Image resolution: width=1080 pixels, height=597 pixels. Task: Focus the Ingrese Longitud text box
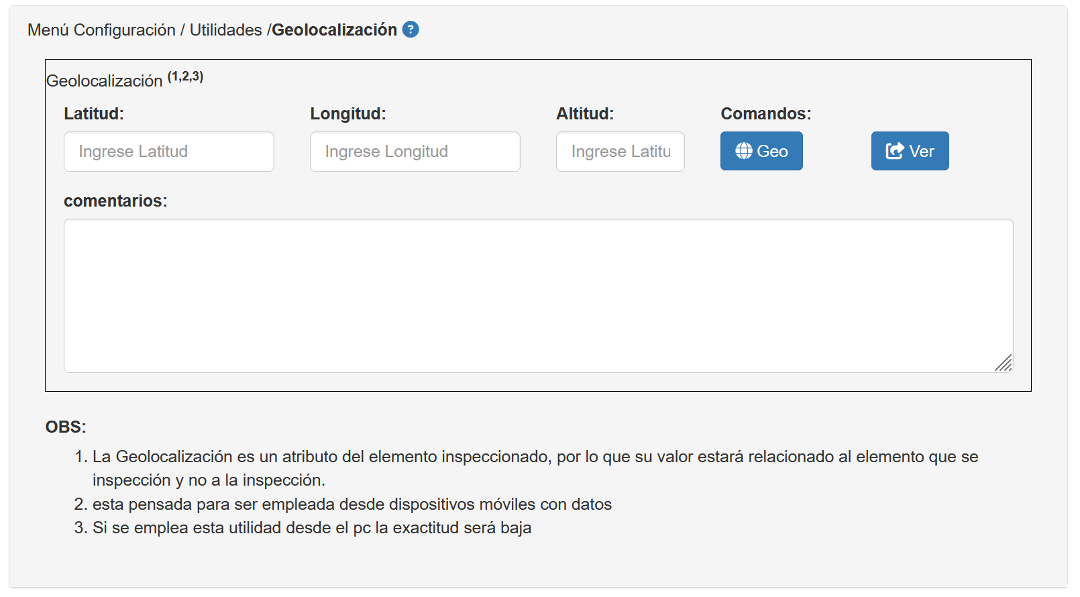415,152
